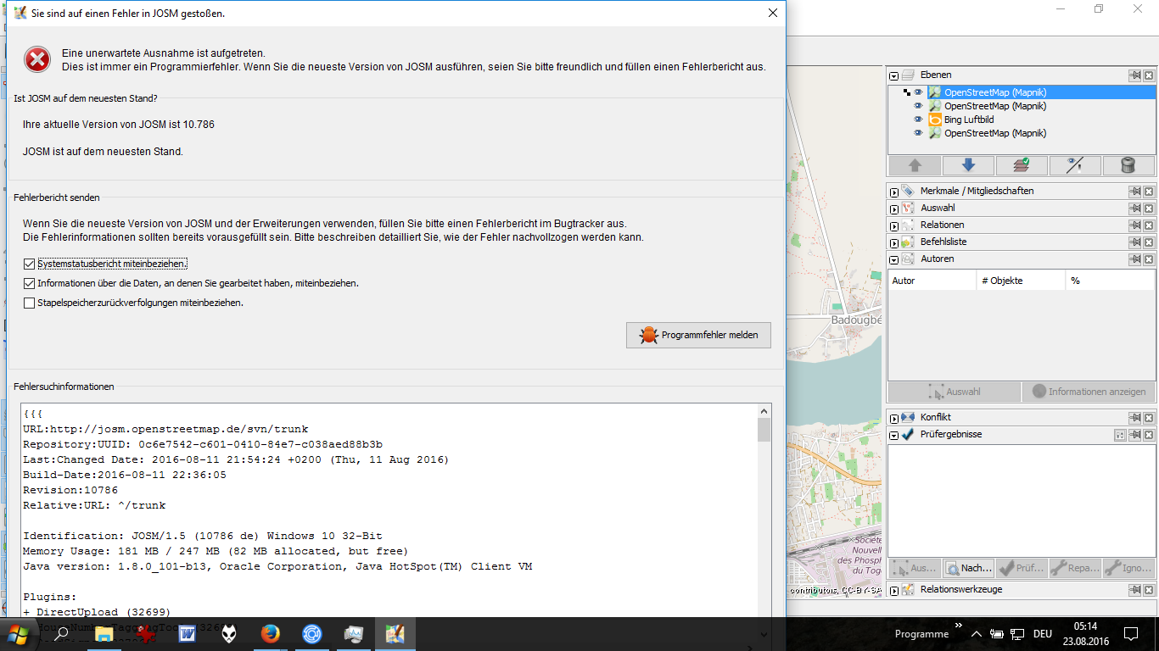Click the Nach... button in Prüfergebnisse
This screenshot has width=1159, height=651.
coord(968,568)
